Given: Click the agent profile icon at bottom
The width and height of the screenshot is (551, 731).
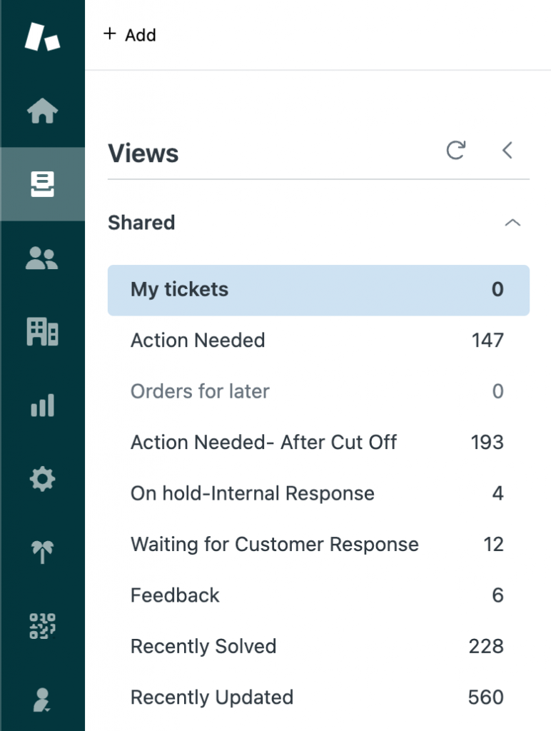Looking at the screenshot, I should point(42,700).
